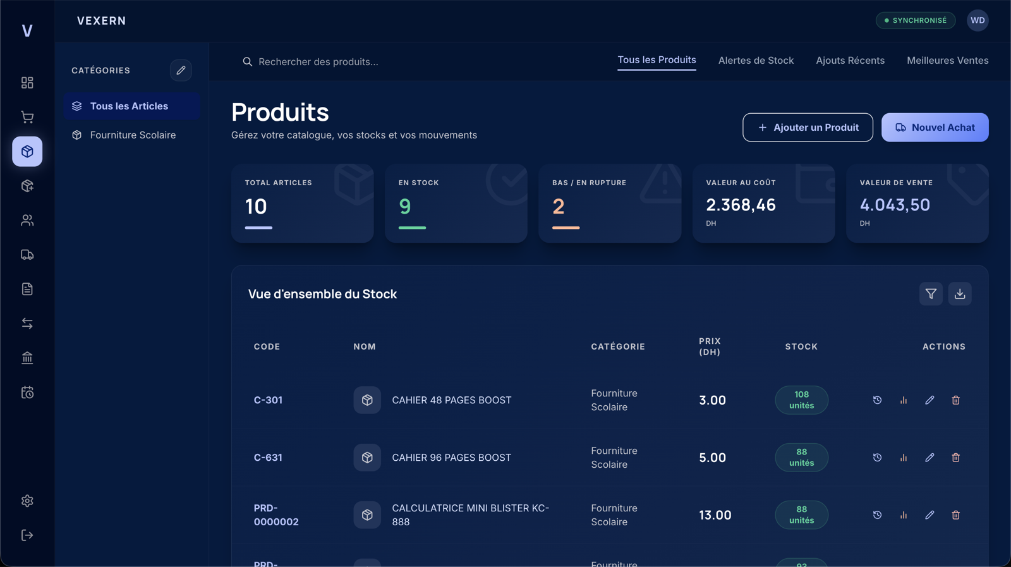Switch to Ajouts Récents tab
This screenshot has height=567, width=1011.
pyautogui.click(x=850, y=61)
